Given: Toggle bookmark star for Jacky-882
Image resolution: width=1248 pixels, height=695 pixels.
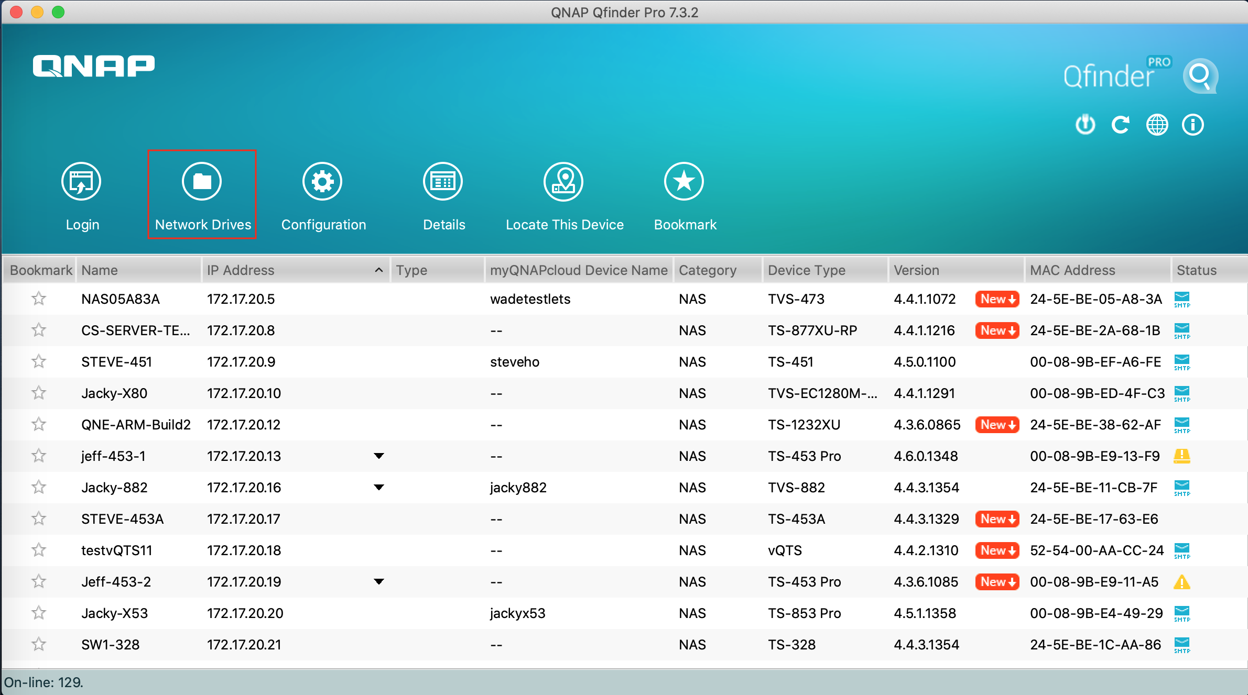Looking at the screenshot, I should [x=39, y=487].
